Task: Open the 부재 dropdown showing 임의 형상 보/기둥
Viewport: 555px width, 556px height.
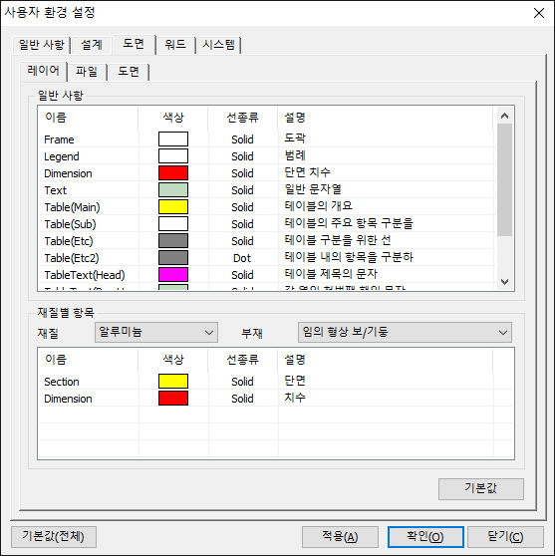Action: click(405, 332)
